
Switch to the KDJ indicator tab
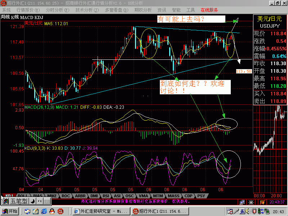coord(9,196)
